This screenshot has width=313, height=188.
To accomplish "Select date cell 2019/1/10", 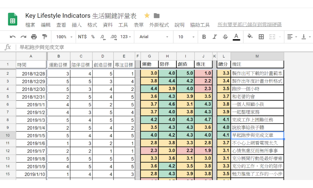I will click(31, 174).
